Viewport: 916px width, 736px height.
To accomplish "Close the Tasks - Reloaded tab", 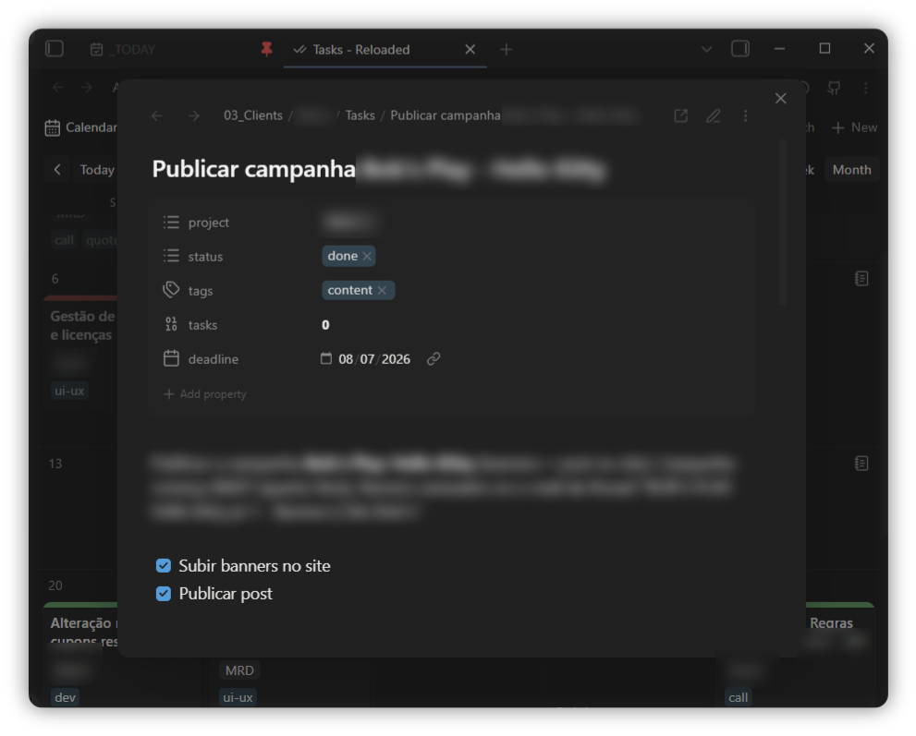I will tap(470, 50).
